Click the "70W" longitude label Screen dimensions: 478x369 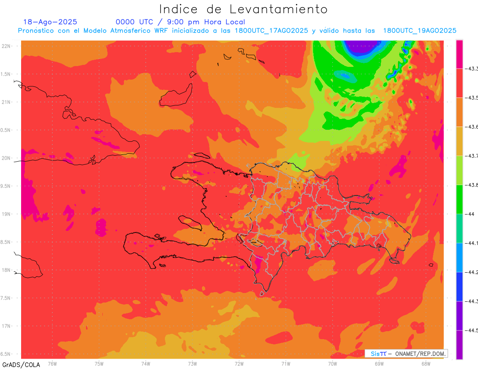click(x=332, y=363)
